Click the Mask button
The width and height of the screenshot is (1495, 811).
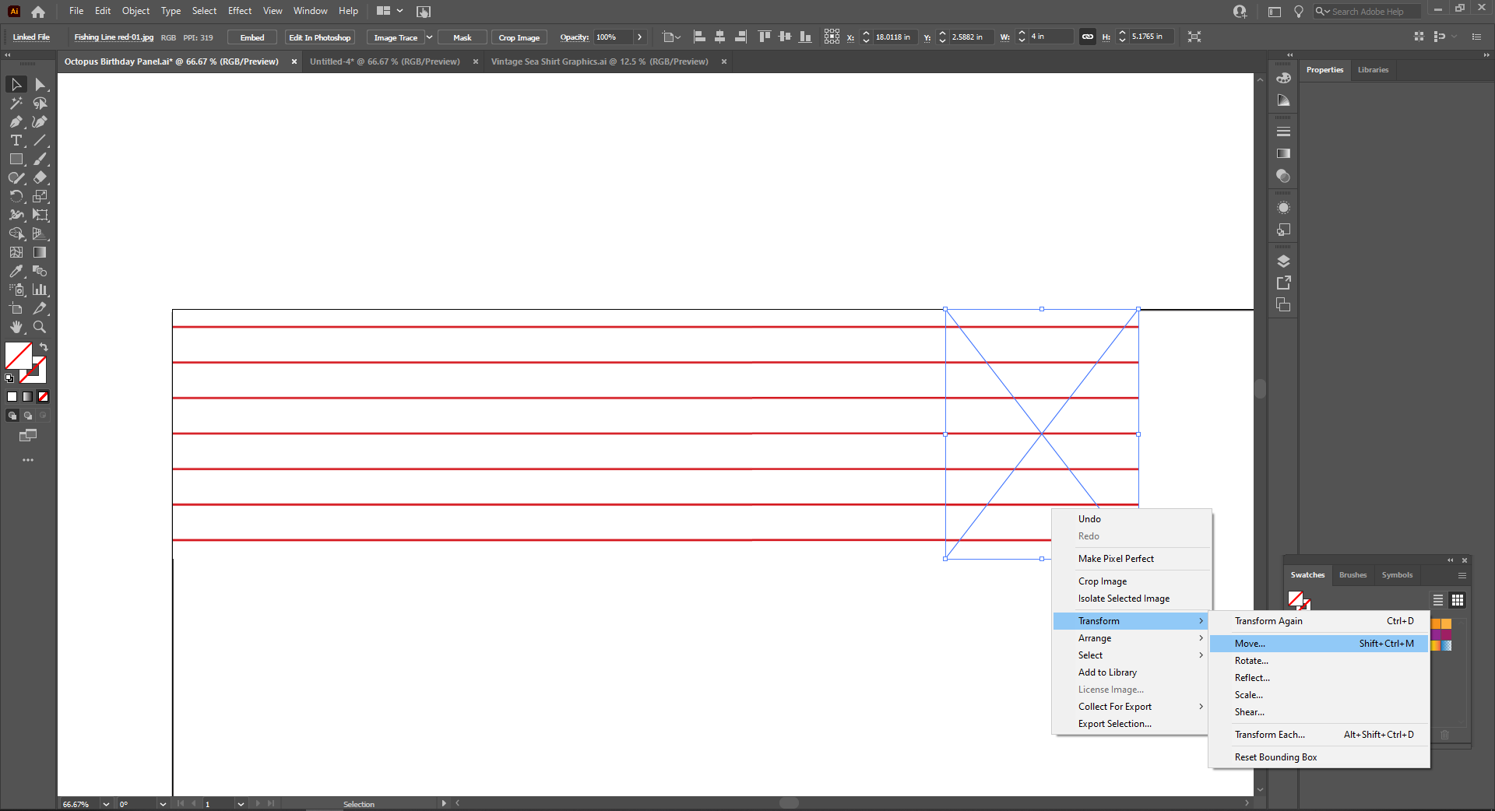463,37
